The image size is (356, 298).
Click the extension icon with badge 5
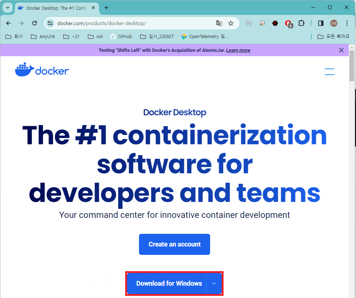pos(289,24)
